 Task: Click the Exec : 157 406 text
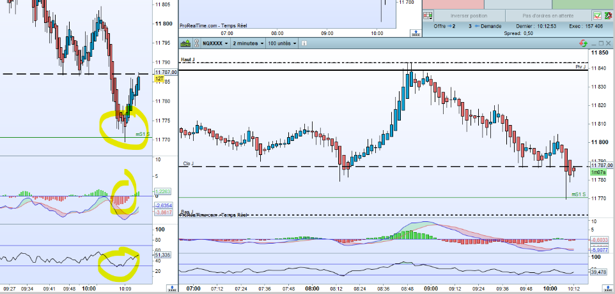point(586,26)
